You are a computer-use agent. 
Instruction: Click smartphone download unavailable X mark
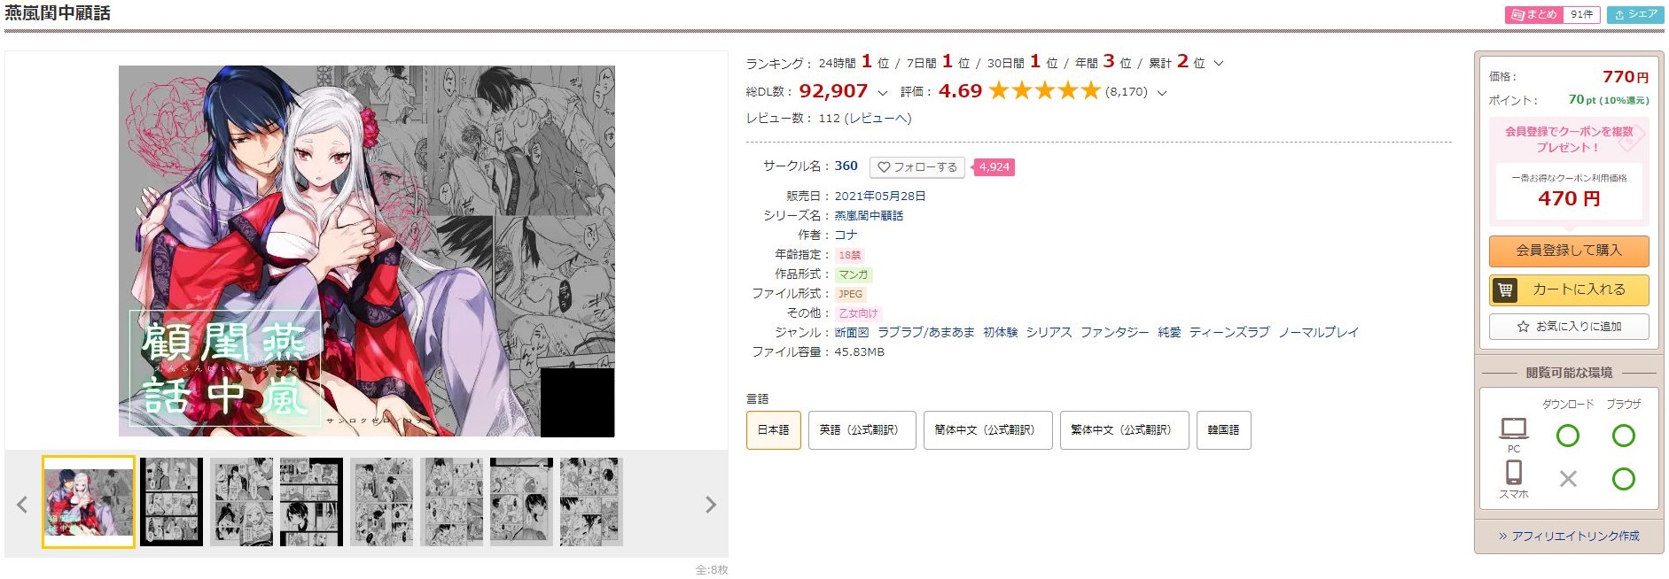click(x=1568, y=479)
